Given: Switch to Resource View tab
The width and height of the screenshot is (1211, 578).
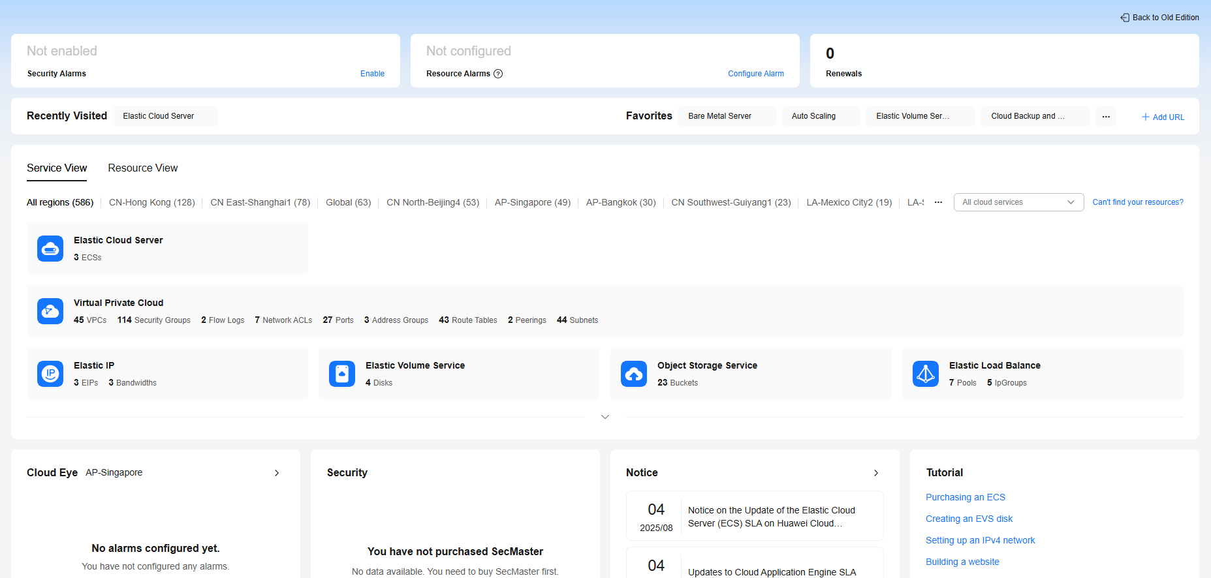Looking at the screenshot, I should tap(143, 168).
